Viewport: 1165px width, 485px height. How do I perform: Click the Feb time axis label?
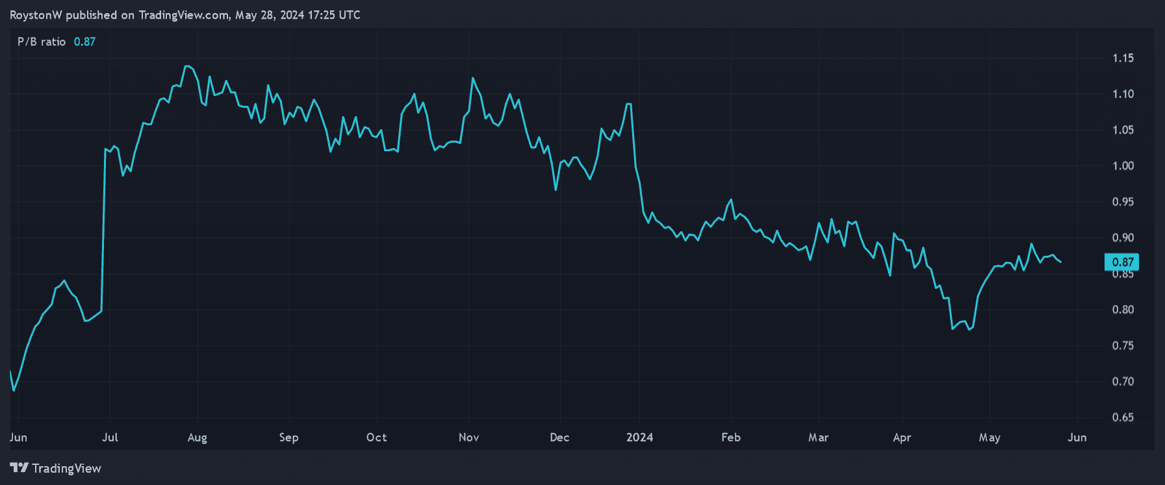[731, 437]
